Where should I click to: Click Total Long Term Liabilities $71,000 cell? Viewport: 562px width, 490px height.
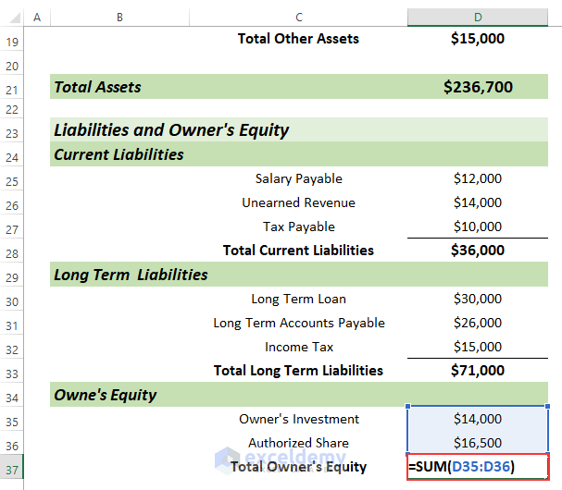[x=478, y=371]
